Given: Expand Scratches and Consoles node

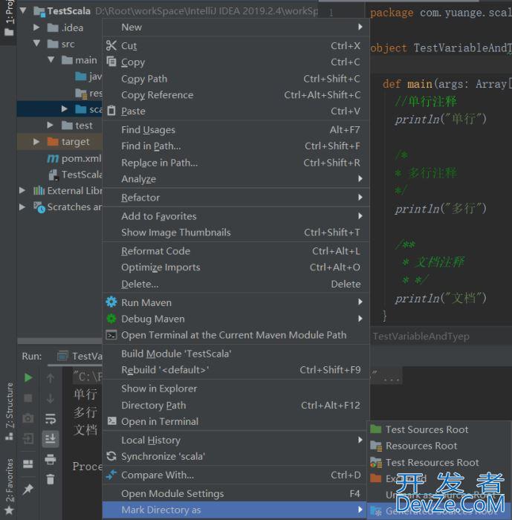Looking at the screenshot, I should pyautogui.click(x=22, y=207).
